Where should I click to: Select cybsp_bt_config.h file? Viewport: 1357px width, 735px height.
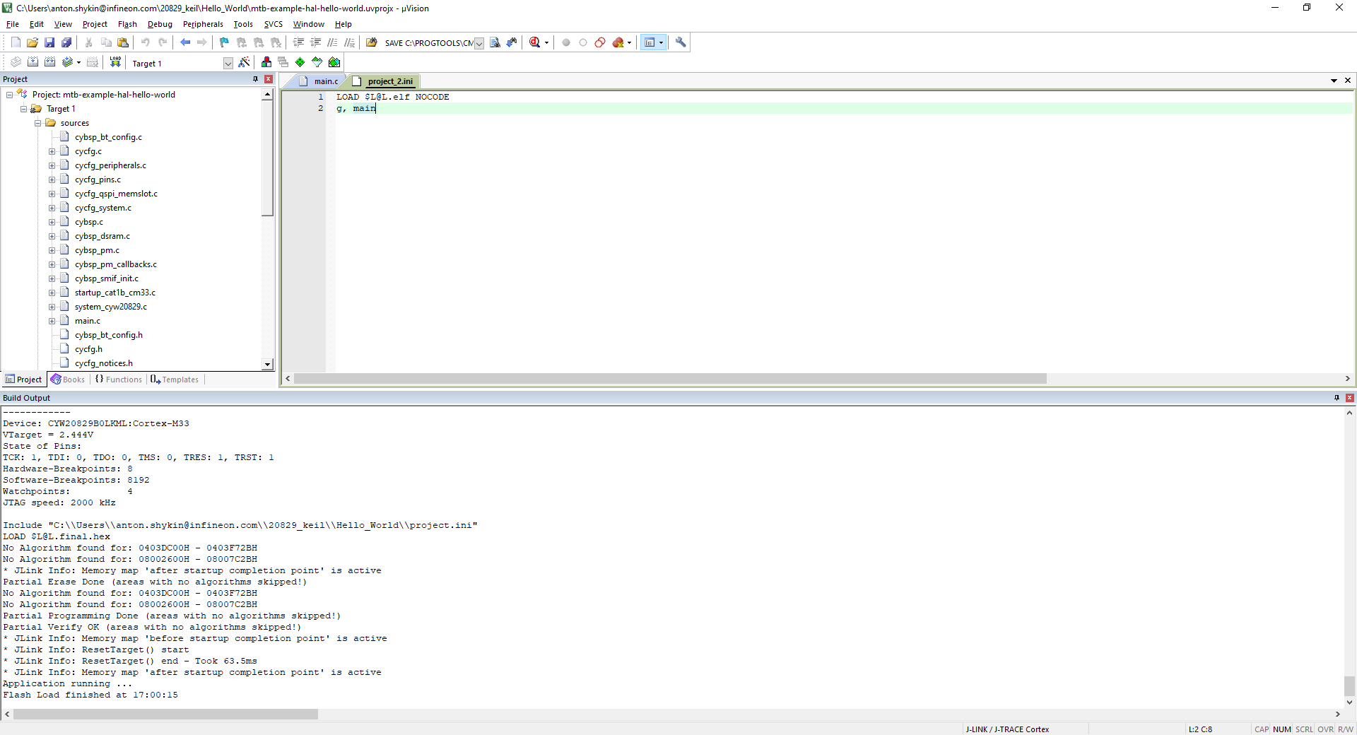(109, 335)
